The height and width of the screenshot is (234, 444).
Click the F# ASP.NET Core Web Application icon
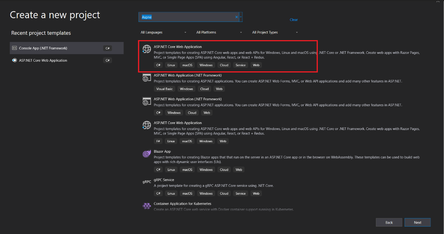(x=147, y=125)
